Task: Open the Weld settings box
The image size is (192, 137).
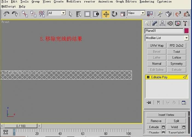Action: tap(184, 127)
